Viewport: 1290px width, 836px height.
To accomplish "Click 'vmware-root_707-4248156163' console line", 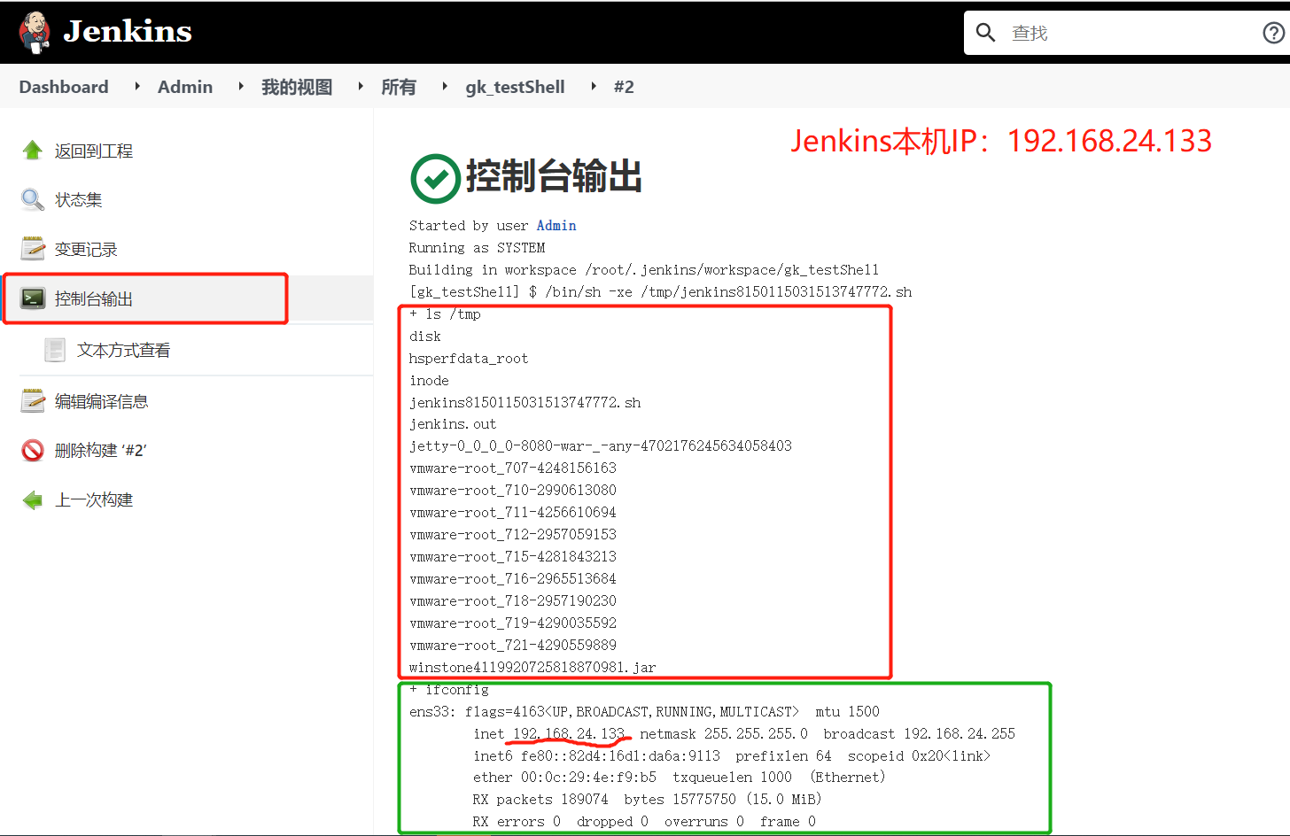I will click(x=513, y=468).
